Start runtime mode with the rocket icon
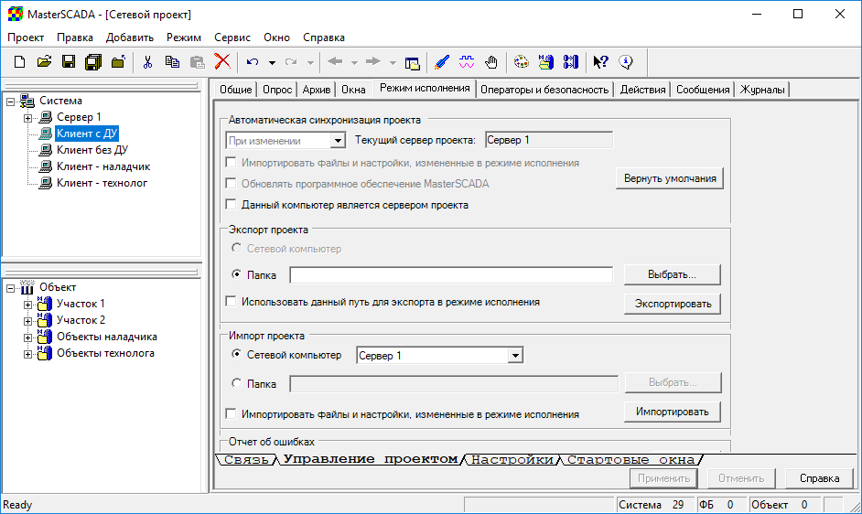This screenshot has width=862, height=514. coord(441,61)
